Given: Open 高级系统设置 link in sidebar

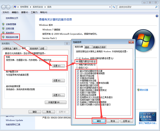Looking at the screenshot, I should point(12,37).
